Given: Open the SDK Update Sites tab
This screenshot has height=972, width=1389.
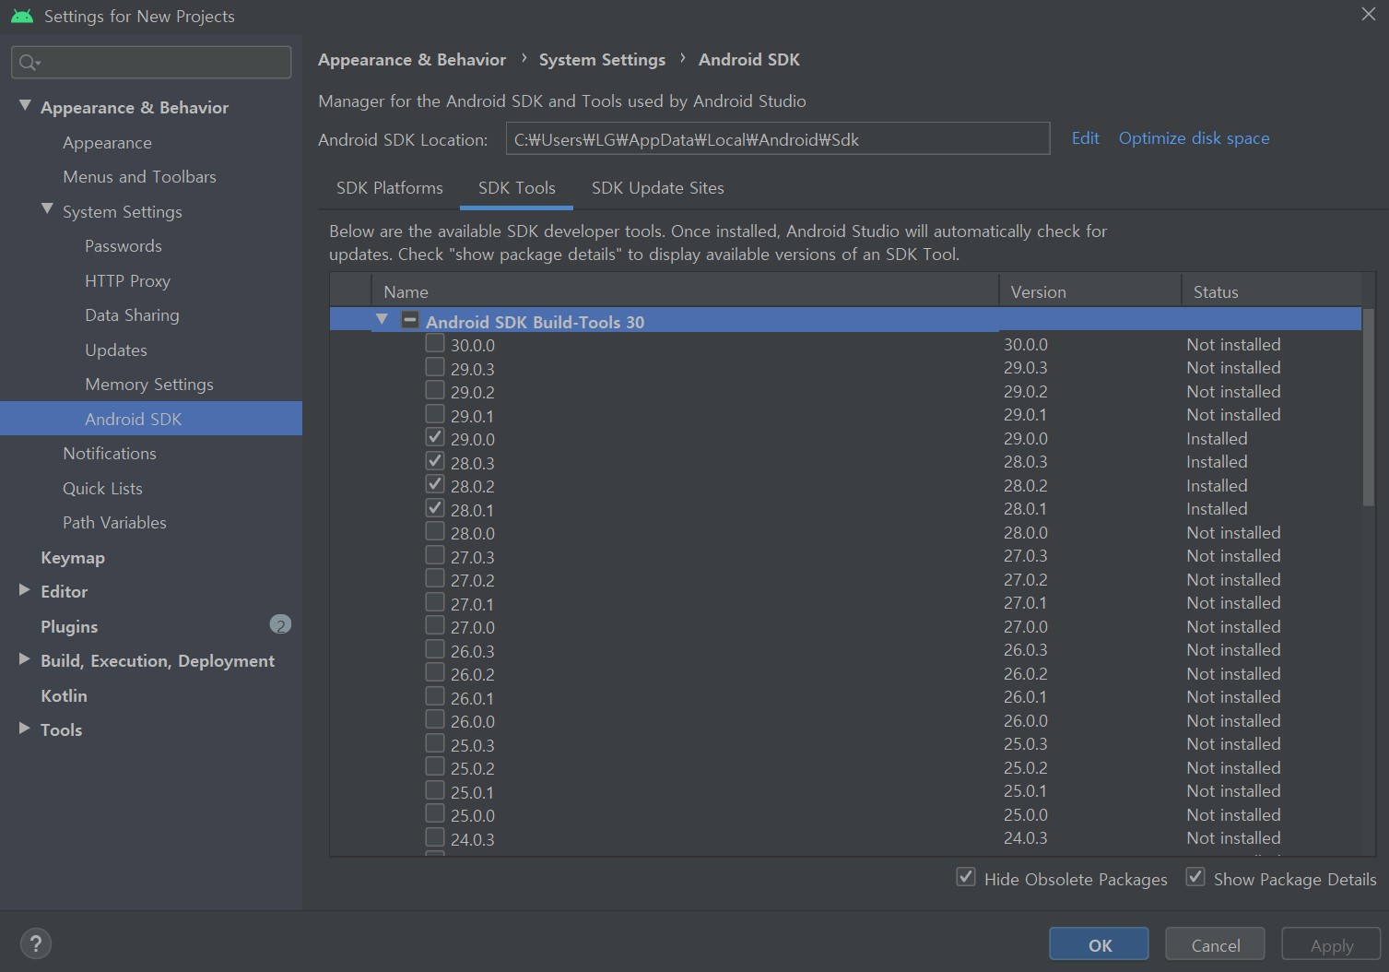Looking at the screenshot, I should point(658,188).
